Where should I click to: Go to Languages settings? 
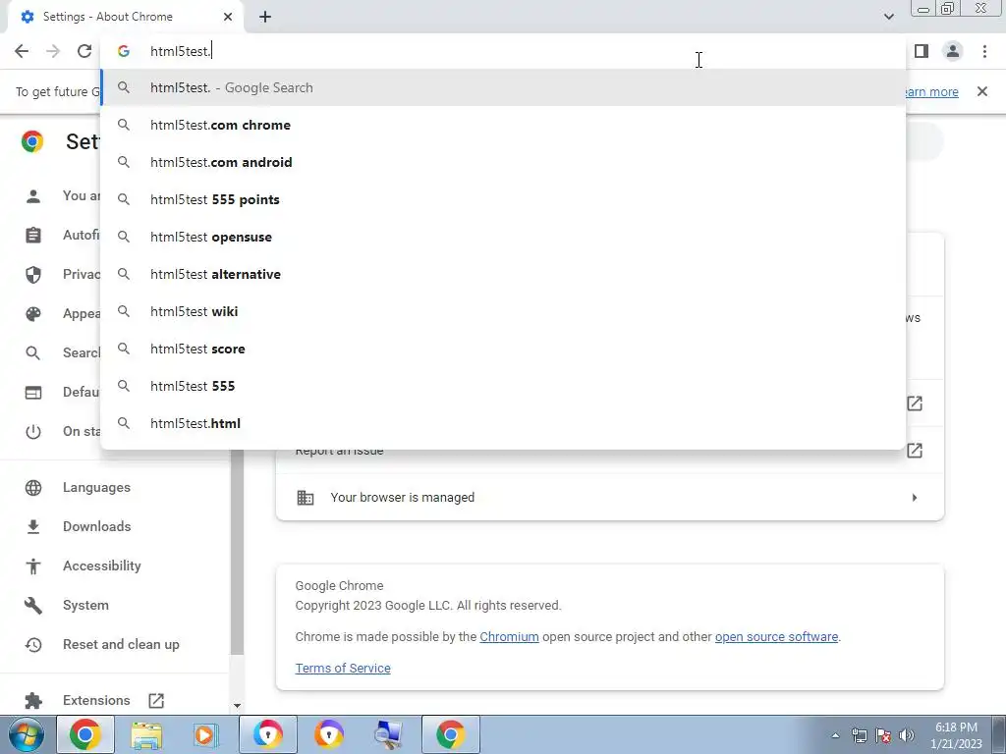coord(96,487)
